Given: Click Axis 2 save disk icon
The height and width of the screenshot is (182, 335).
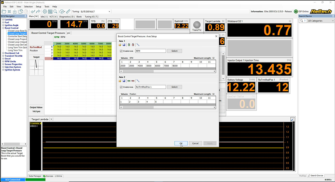Looking at the screenshot, I should 124,81.
